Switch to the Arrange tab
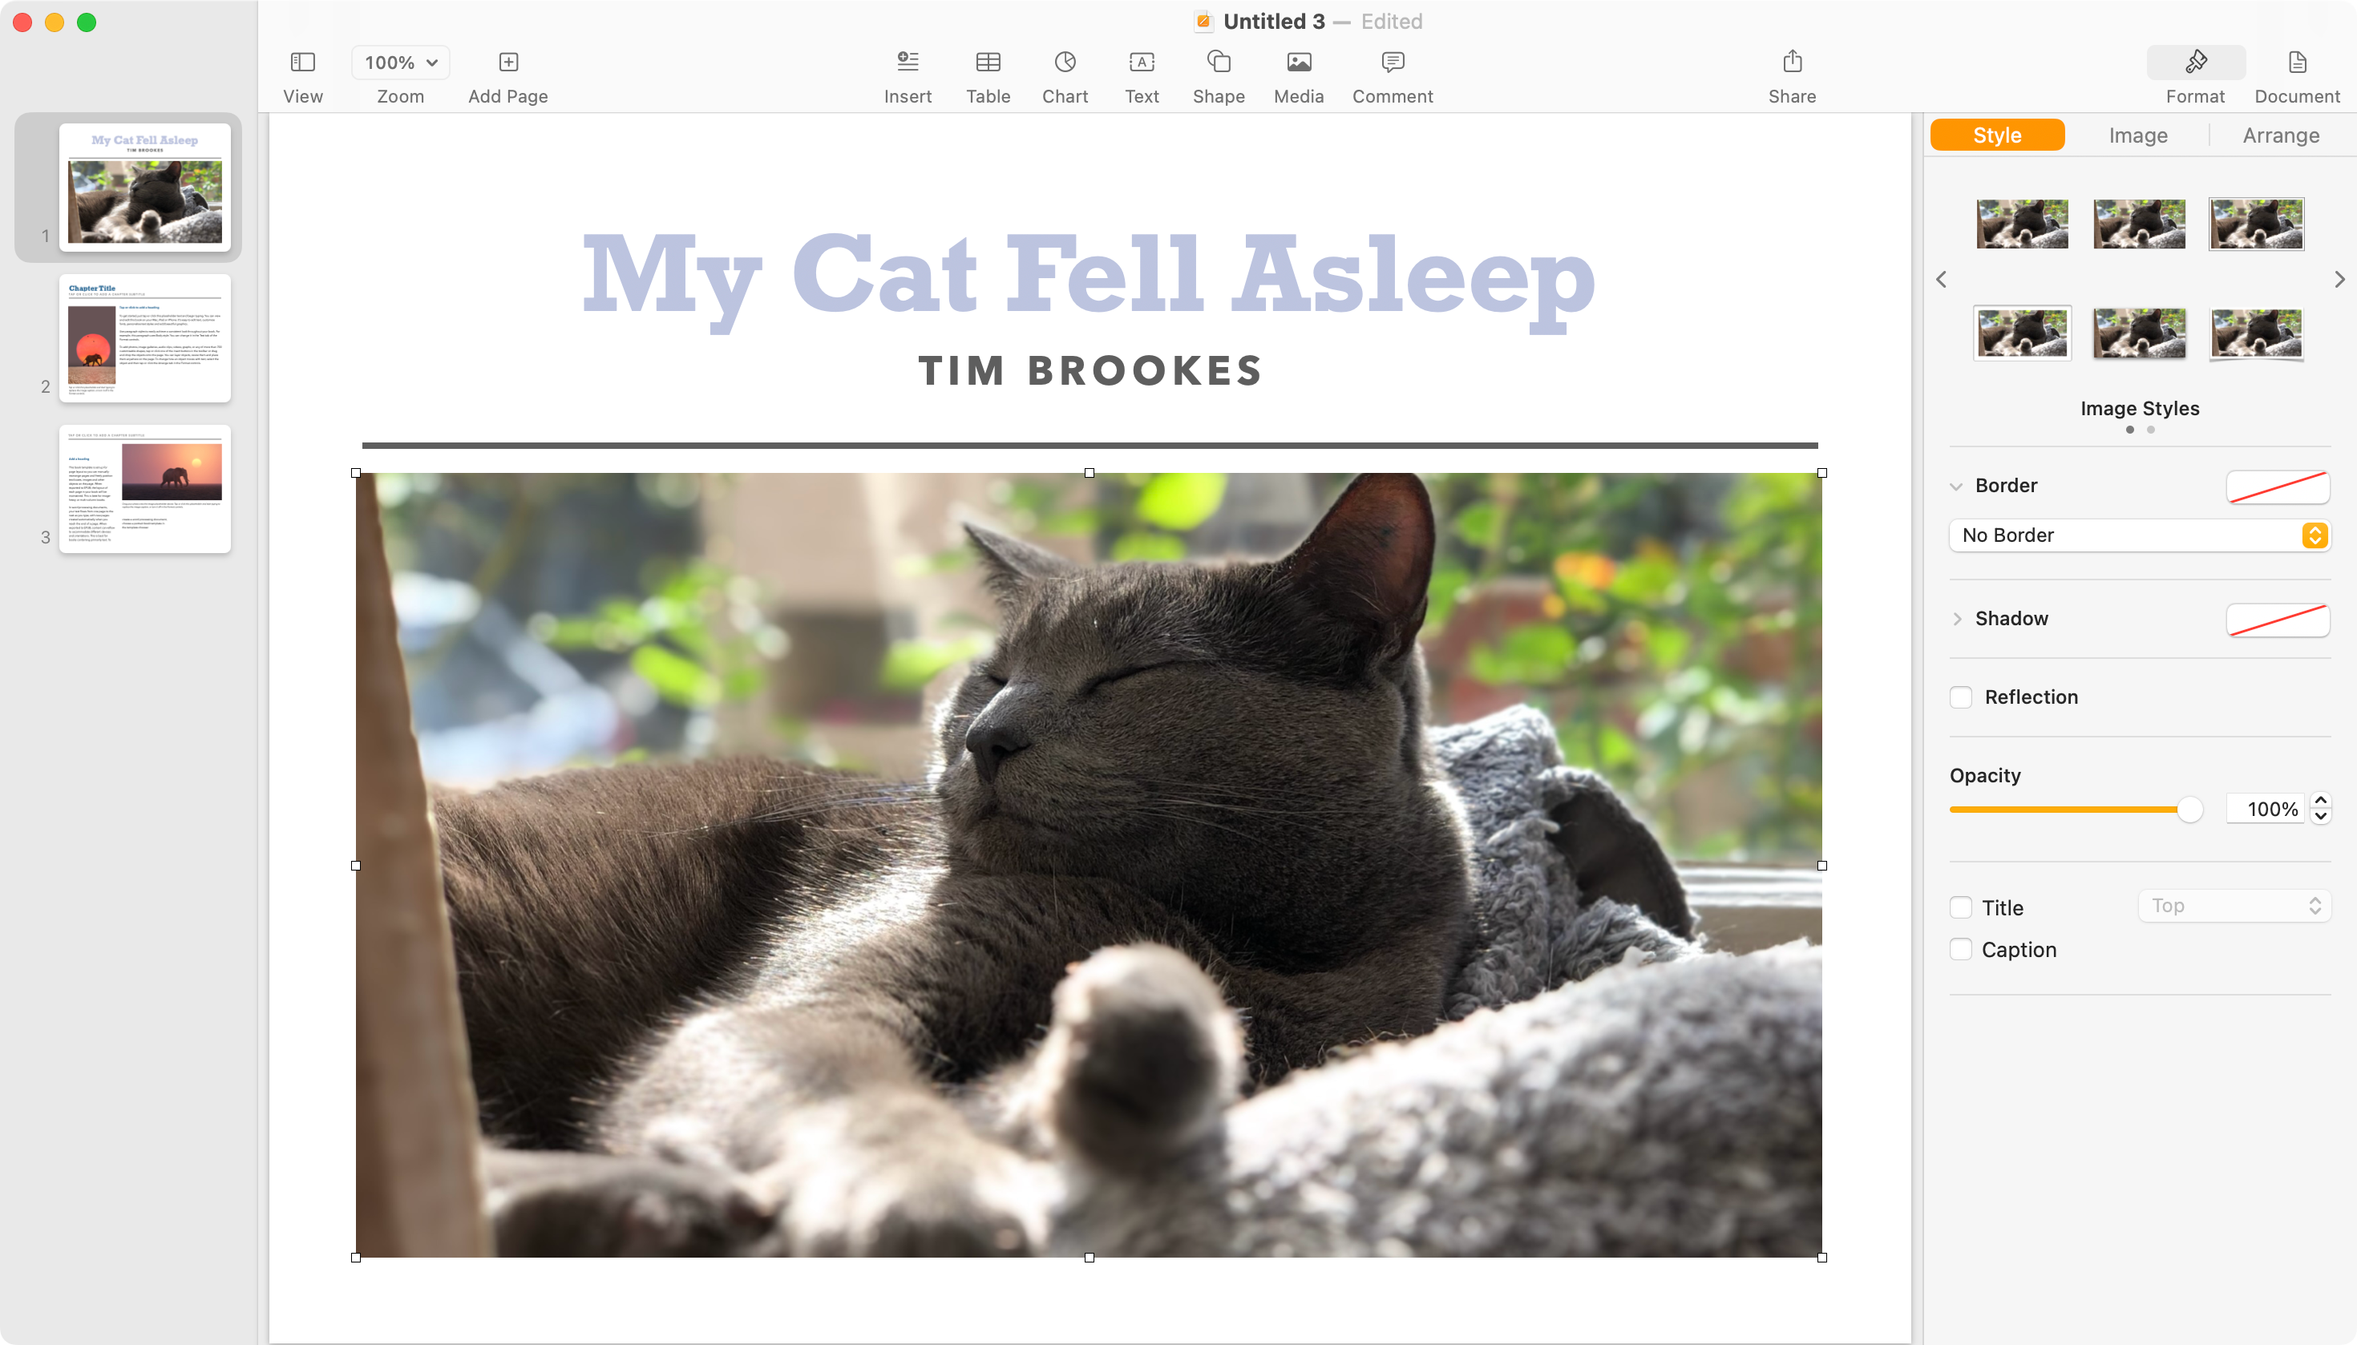Viewport: 2357px width, 1345px height. 2281,135
